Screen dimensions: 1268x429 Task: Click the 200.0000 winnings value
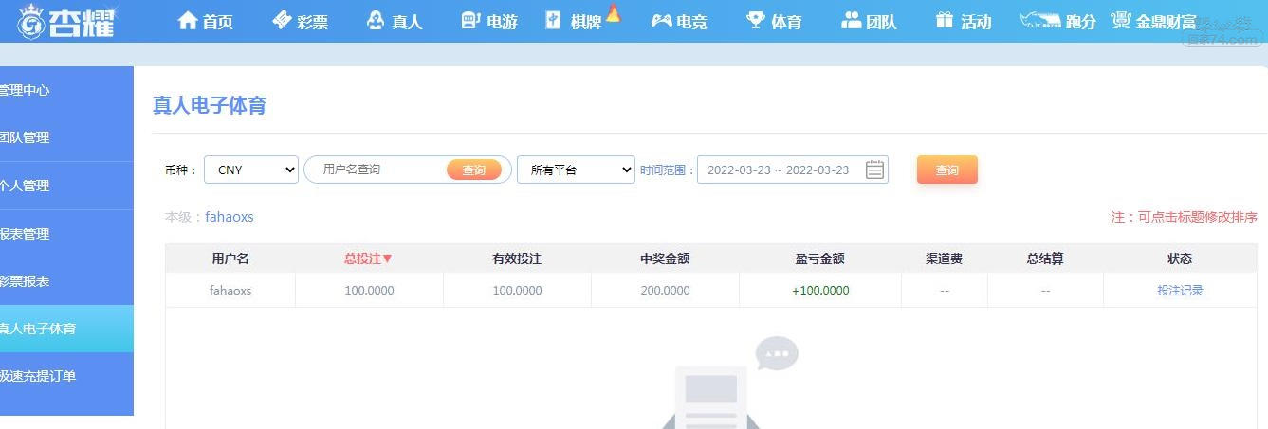point(665,291)
